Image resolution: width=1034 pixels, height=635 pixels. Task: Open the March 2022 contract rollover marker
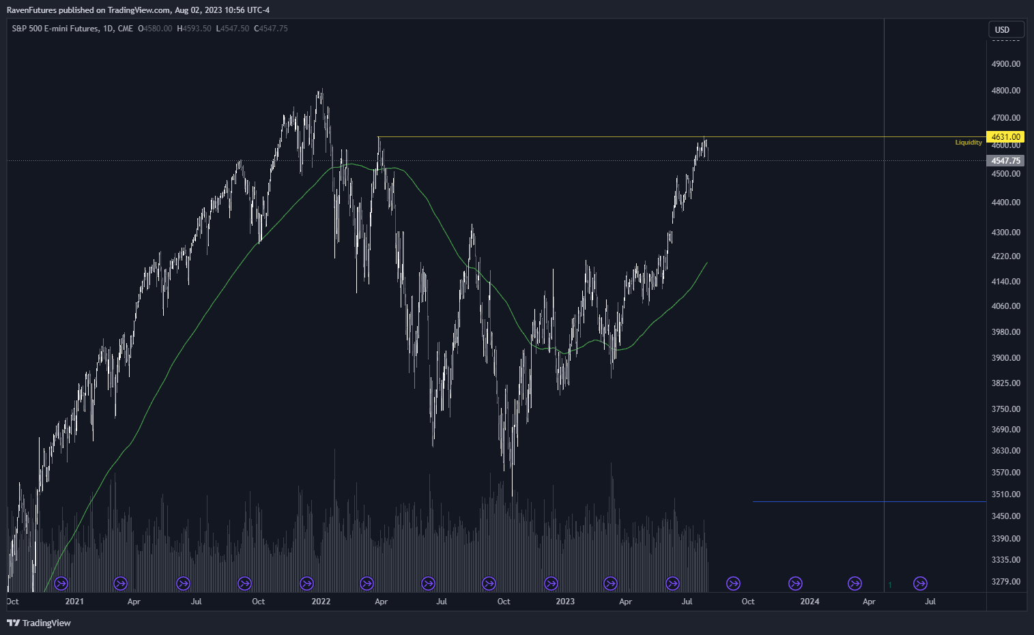pyautogui.click(x=367, y=583)
